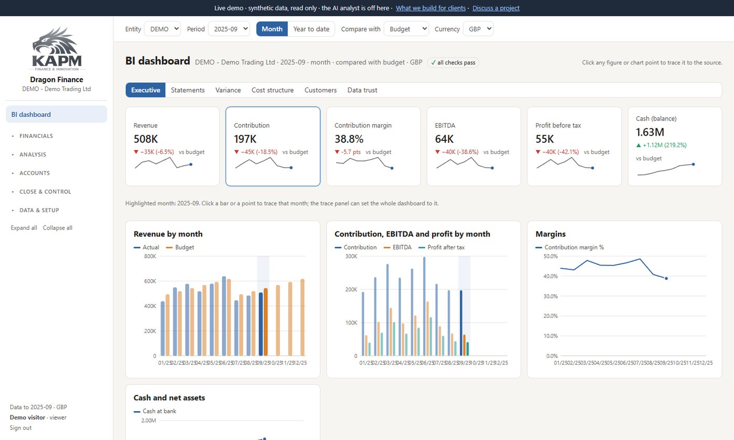734x440 pixels.
Task: Open the Cost structure tab
Action: tap(273, 90)
